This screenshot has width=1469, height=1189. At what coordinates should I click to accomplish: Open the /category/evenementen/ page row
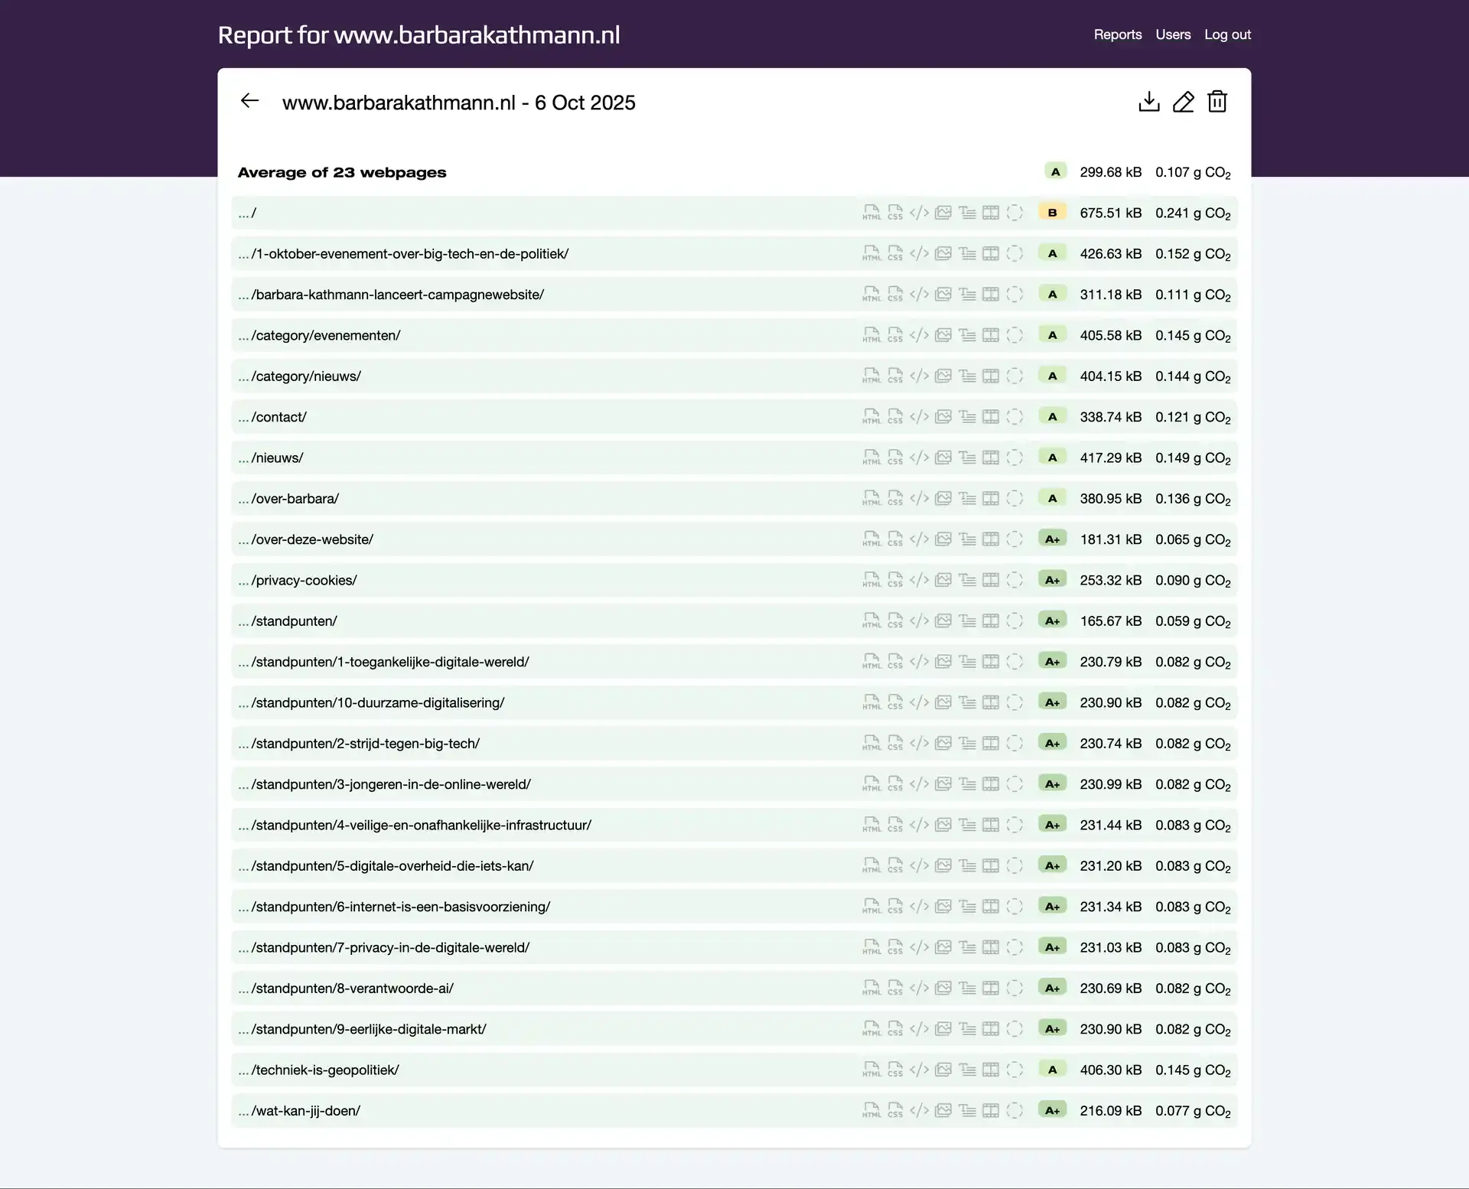click(326, 335)
